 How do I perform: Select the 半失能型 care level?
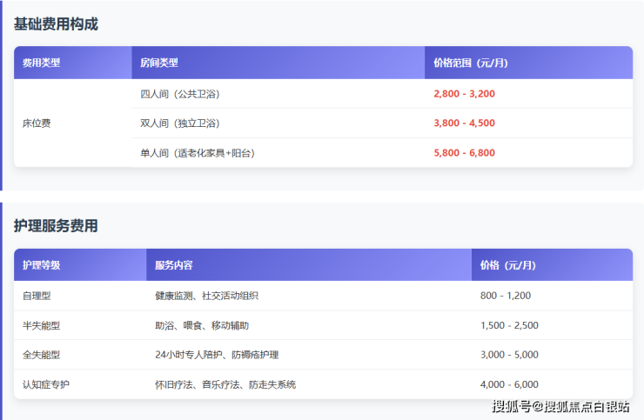(41, 325)
